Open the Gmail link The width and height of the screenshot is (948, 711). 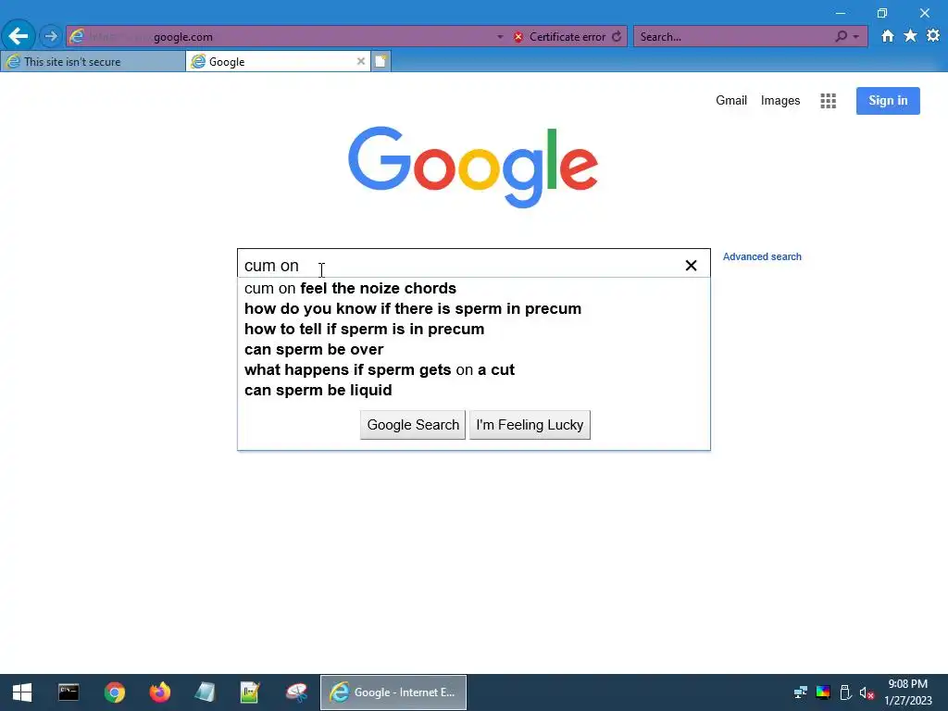(731, 100)
